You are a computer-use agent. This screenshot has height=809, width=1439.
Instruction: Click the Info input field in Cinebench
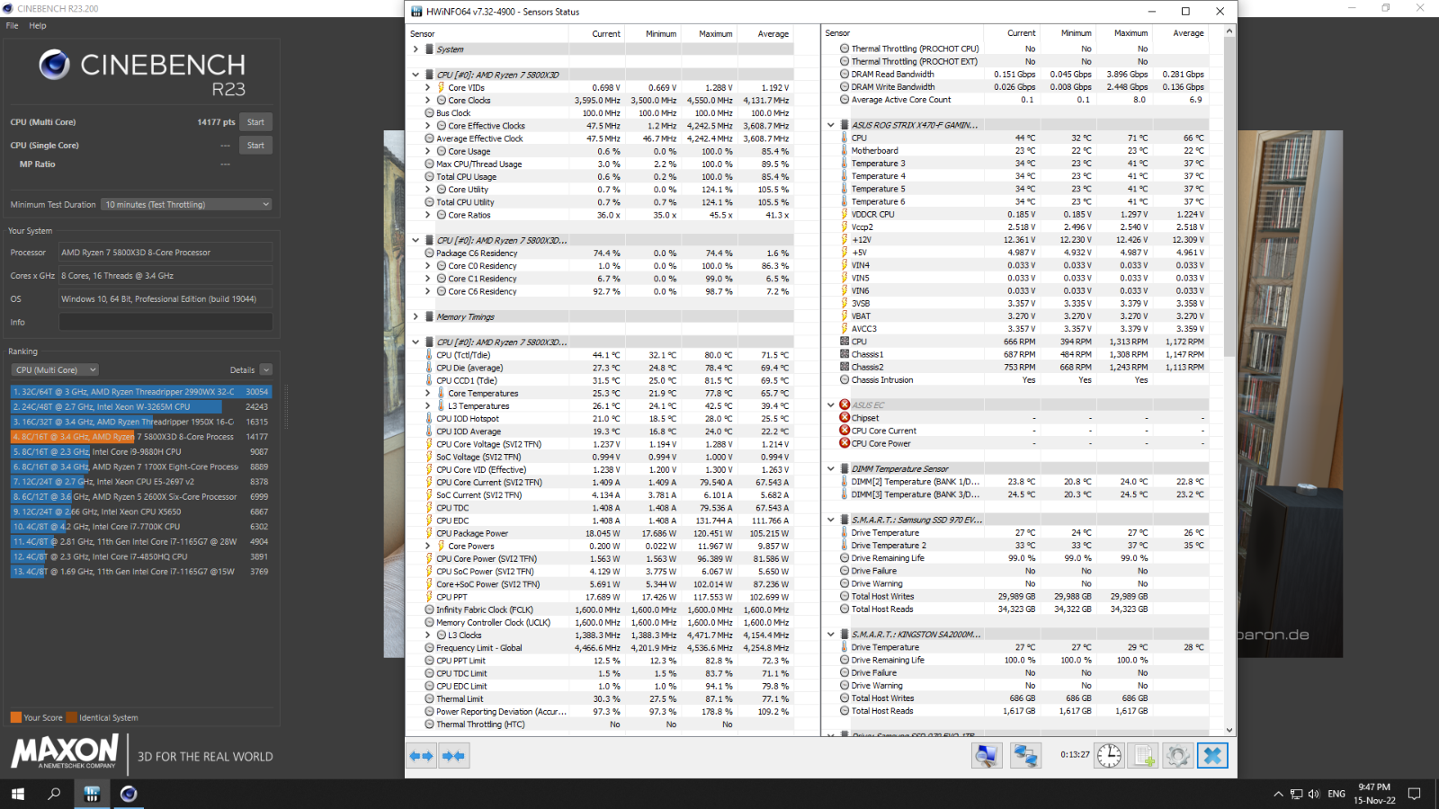(x=165, y=322)
